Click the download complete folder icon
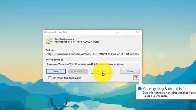The height and width of the screenshot is (110, 196). pyautogui.click(x=49, y=41)
